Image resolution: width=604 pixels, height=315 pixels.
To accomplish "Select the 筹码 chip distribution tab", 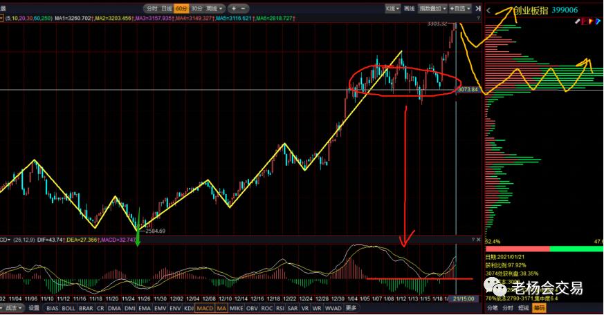I will point(539,308).
